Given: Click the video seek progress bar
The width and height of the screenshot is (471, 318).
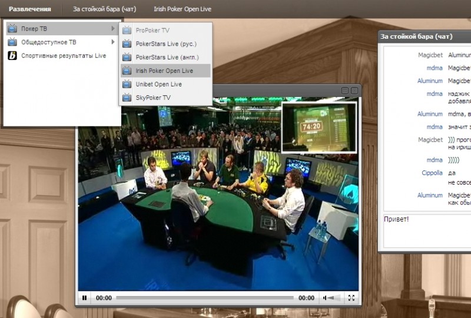Looking at the screenshot, I should click(205, 298).
